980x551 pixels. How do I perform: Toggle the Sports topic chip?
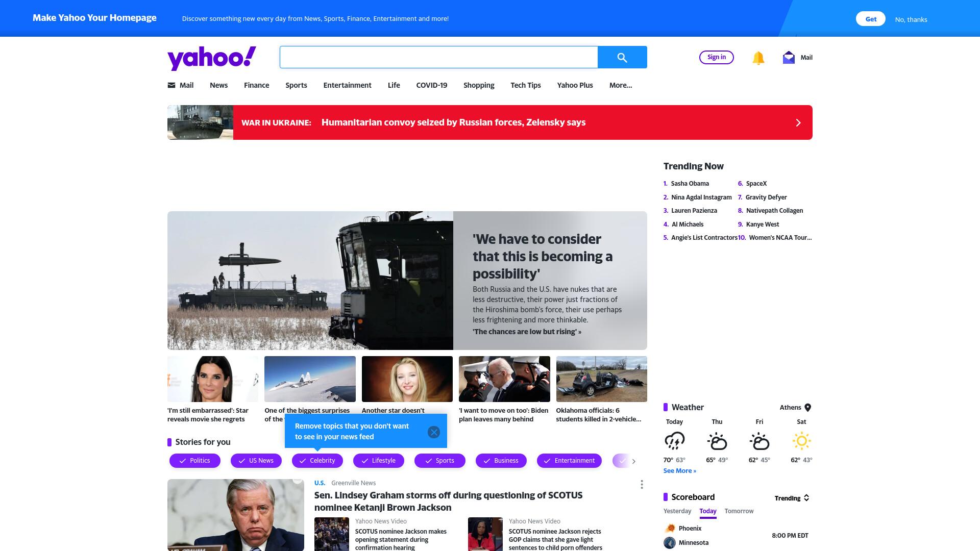coord(440,461)
